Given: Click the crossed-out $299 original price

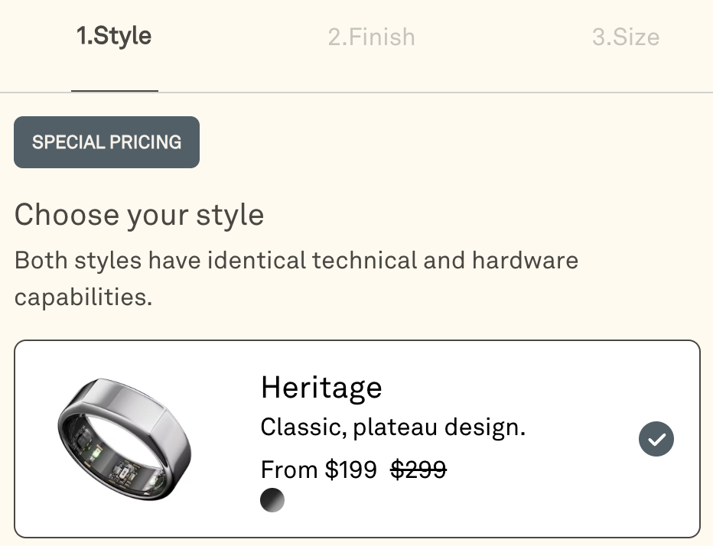Looking at the screenshot, I should click(x=418, y=469).
